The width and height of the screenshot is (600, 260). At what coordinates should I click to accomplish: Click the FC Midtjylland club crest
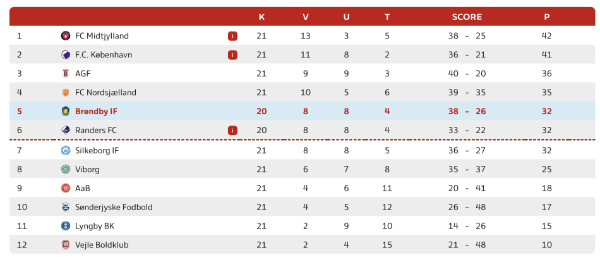click(x=66, y=36)
